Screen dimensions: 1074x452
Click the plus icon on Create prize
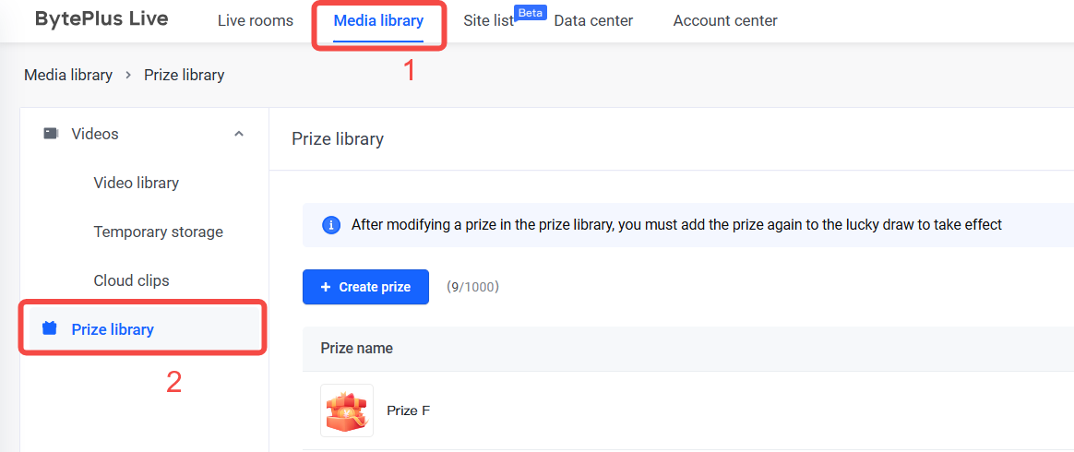click(x=326, y=287)
